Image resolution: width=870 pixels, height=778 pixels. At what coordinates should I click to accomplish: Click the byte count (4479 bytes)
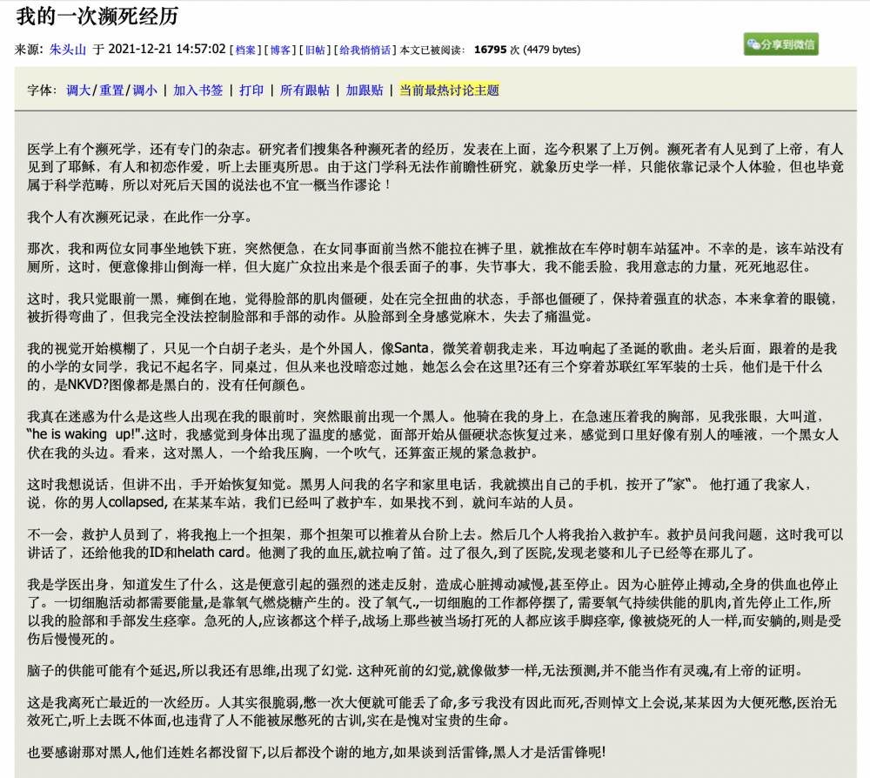552,50
